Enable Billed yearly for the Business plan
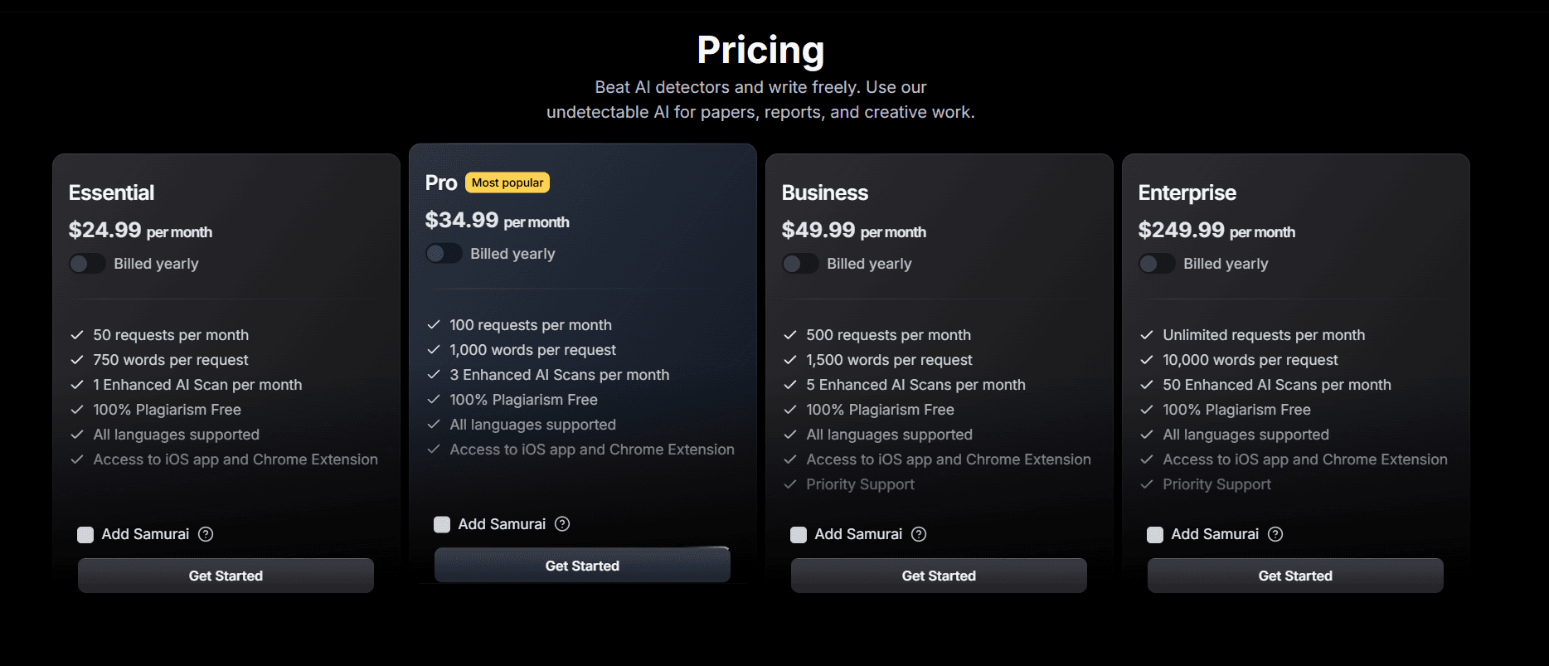This screenshot has width=1549, height=666. 800,263
